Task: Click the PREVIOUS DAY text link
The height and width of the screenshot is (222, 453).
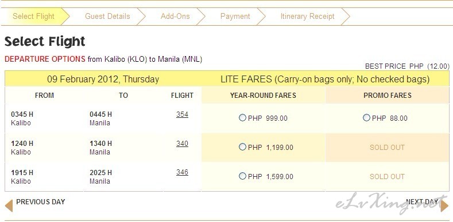Action: 41,202
